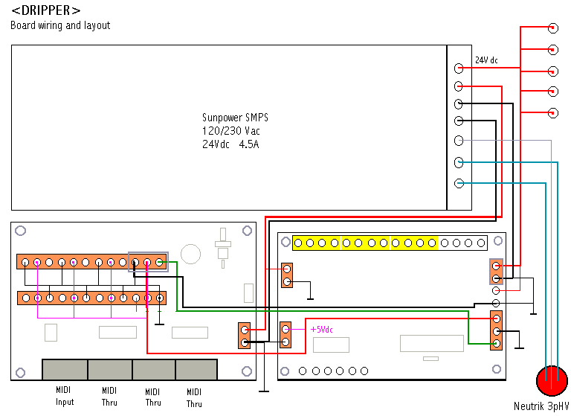Click the '120/230 Vac' text
Image resolution: width=571 pixels, height=416 pixels.
[x=230, y=131]
